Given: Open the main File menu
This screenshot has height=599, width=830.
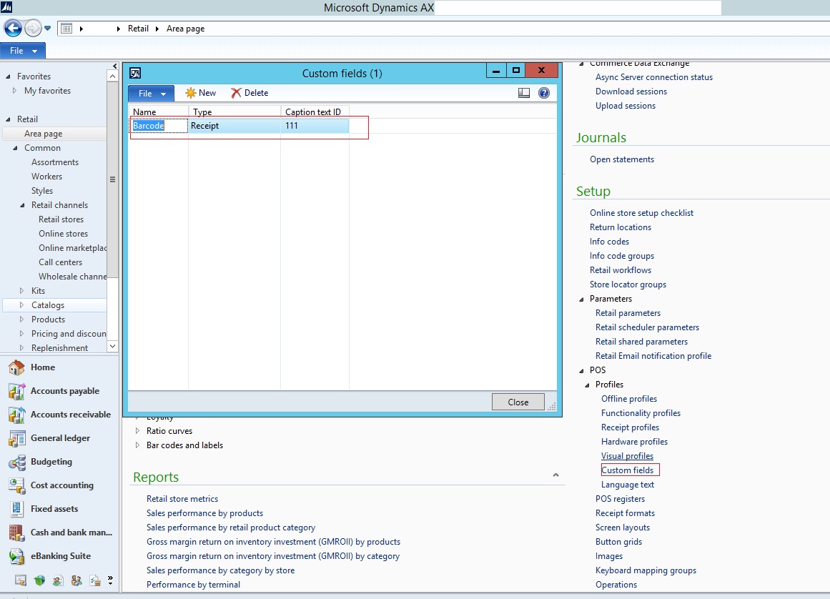Looking at the screenshot, I should tap(23, 51).
